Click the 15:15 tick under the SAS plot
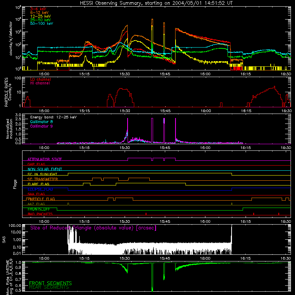Image resolution: width=295 pixels, height=295 pixels. point(84,258)
